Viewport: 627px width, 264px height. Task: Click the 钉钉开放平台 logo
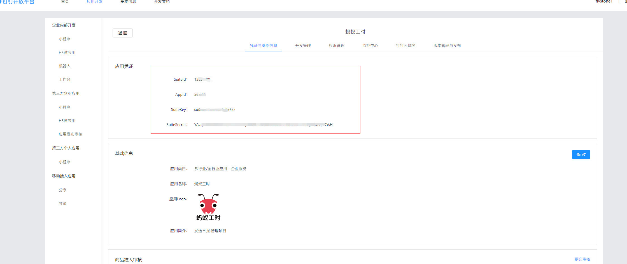[x=17, y=2]
